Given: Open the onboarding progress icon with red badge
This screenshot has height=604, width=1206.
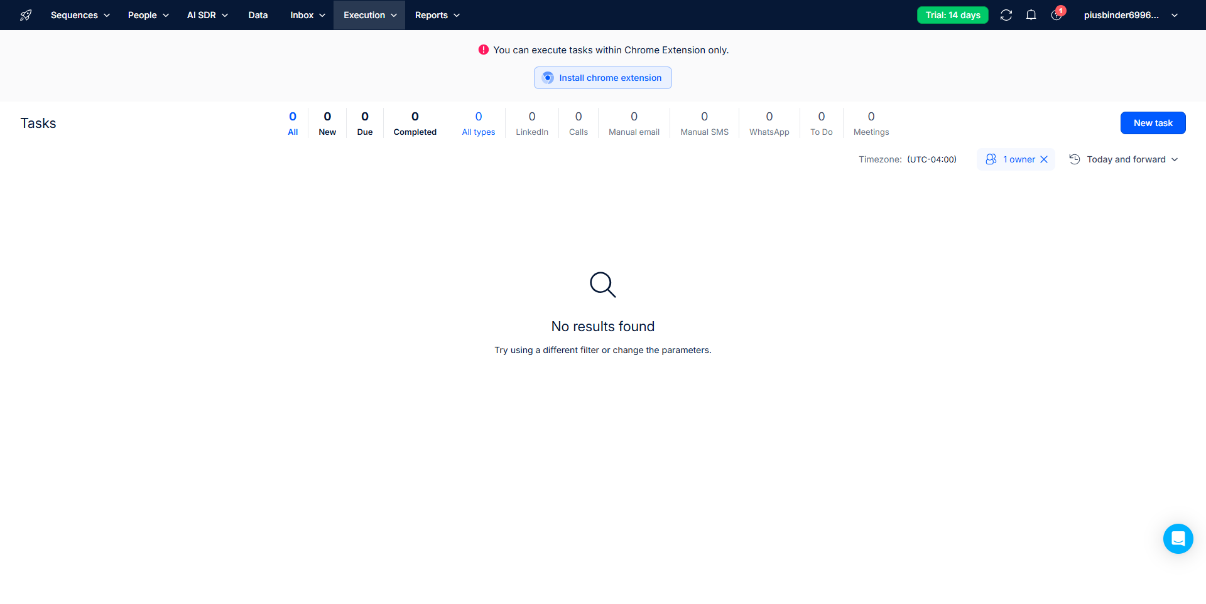Looking at the screenshot, I should click(x=1057, y=15).
